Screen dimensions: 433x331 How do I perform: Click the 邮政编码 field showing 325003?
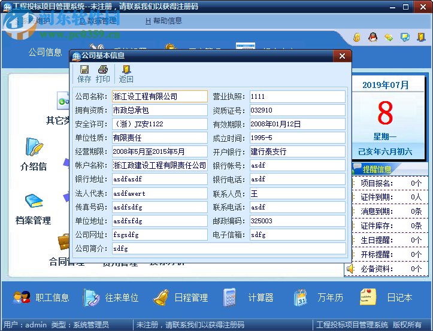(298, 221)
